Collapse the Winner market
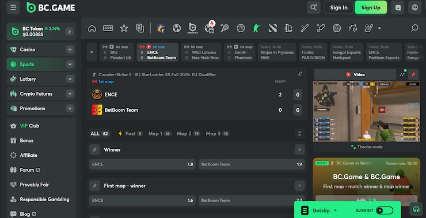 (299, 149)
